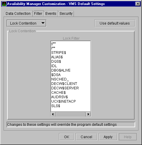142x145 pixels.
Task: Click the horizontal scrollbar track in Lock Filter
Action: (71, 114)
